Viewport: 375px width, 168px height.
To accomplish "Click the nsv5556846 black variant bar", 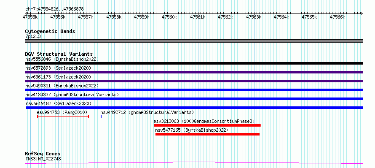I will [x=194, y=63].
